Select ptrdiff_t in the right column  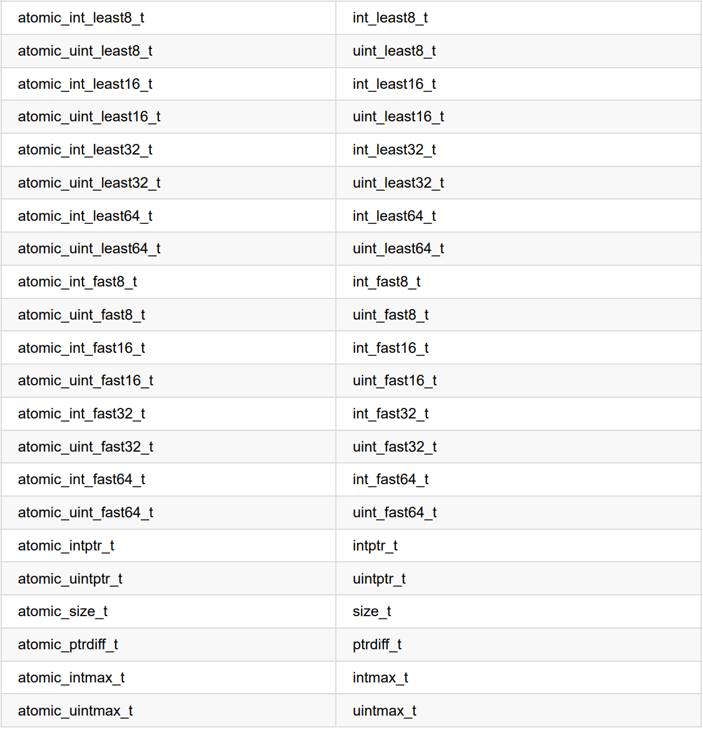pos(377,645)
